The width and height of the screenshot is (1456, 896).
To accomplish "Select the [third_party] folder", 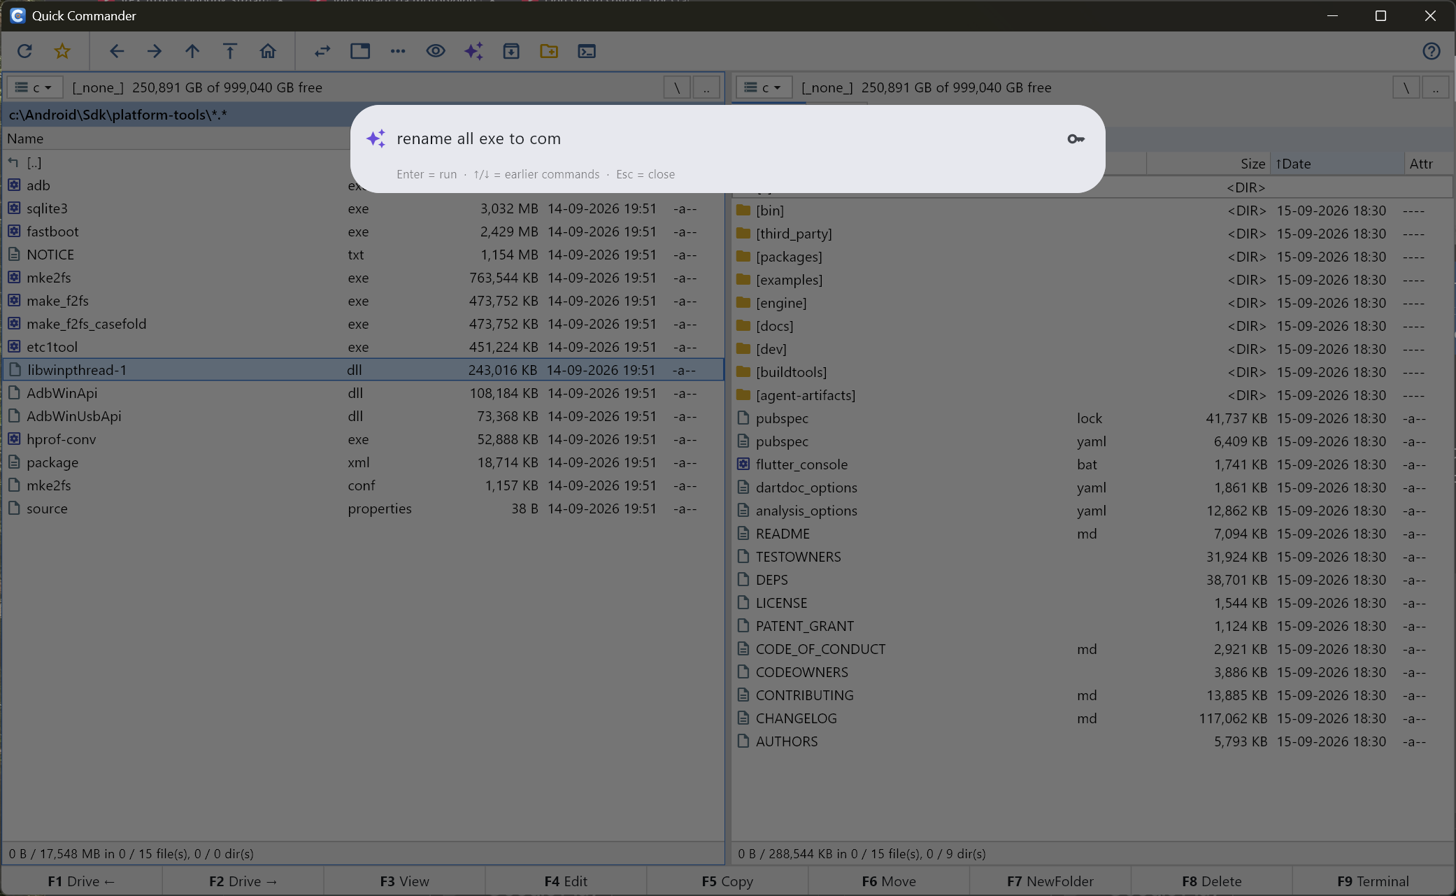I will (1092, 234).
